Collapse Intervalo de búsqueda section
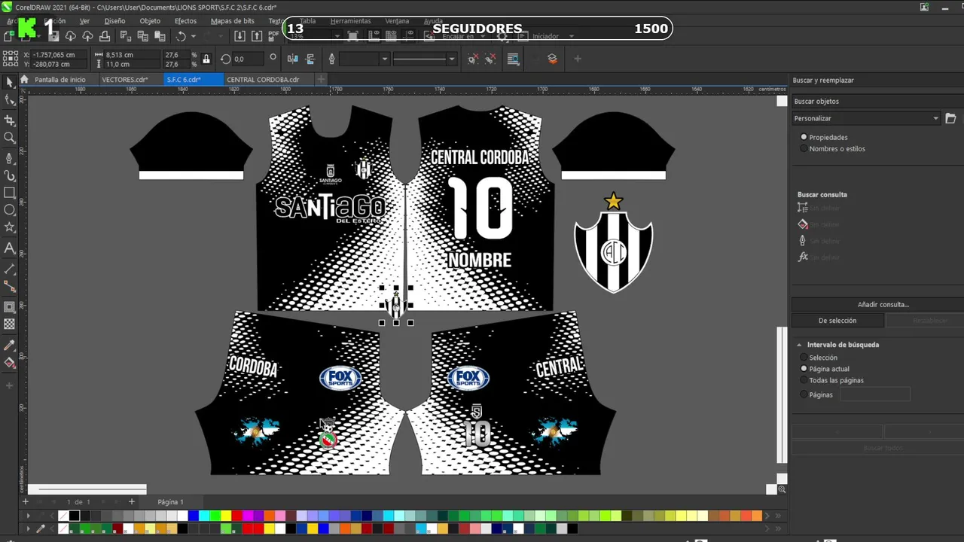The image size is (964, 542). [x=800, y=345]
